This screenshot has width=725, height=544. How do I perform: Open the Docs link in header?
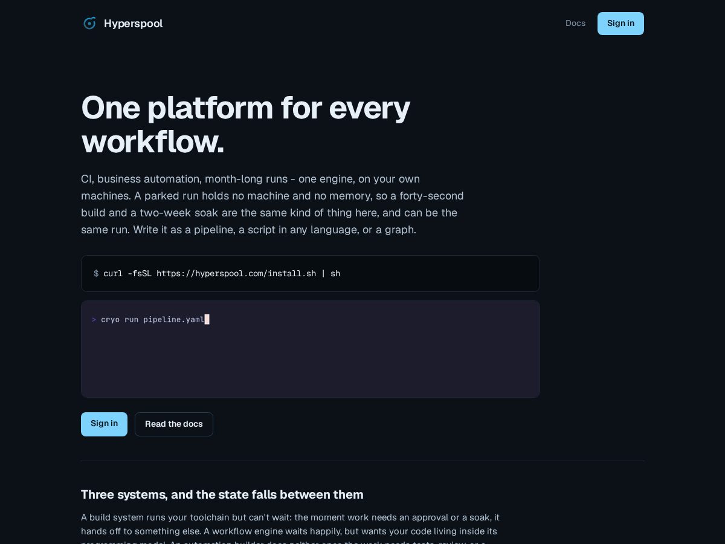(x=575, y=24)
